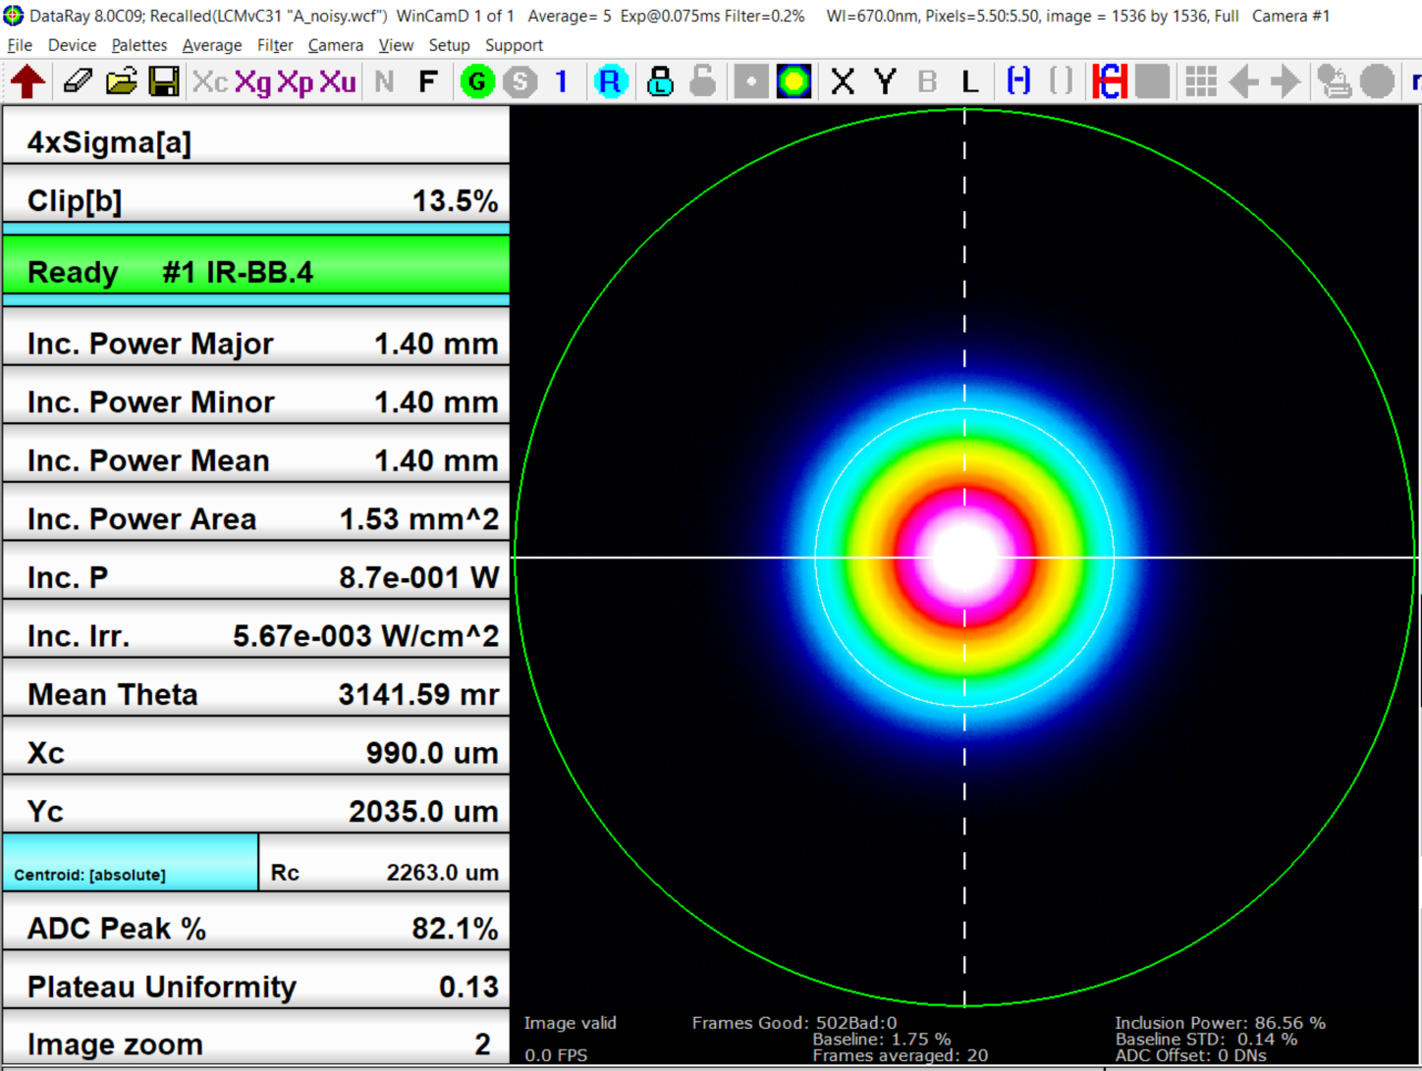Image resolution: width=1422 pixels, height=1071 pixels.
Task: Select the Xp centroid mode icon
Action: [x=295, y=81]
